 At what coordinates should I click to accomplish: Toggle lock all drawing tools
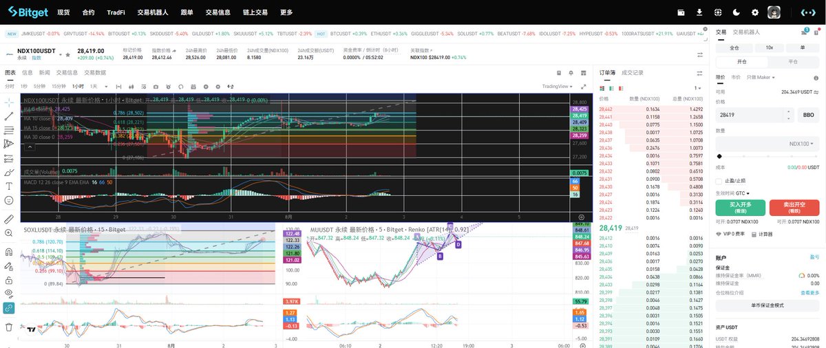(9, 281)
